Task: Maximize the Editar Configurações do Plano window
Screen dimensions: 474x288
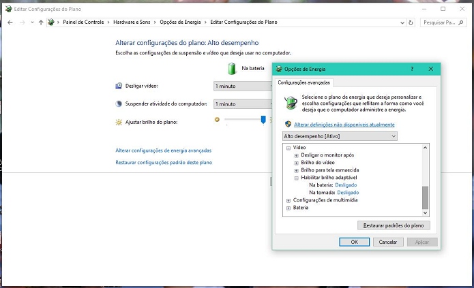Action: click(443, 9)
